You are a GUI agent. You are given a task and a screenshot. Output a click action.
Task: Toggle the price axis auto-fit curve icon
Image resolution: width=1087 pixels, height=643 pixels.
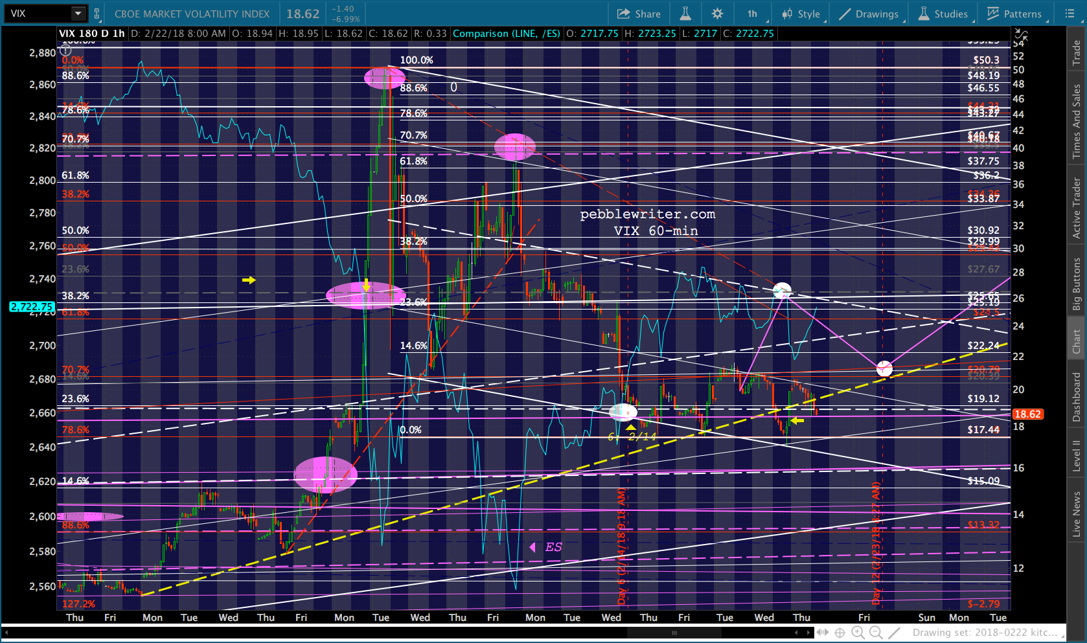(x=1020, y=34)
